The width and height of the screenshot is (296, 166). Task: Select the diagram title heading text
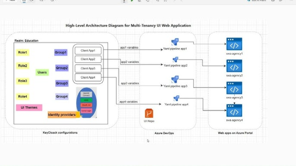pyautogui.click(x=128, y=26)
